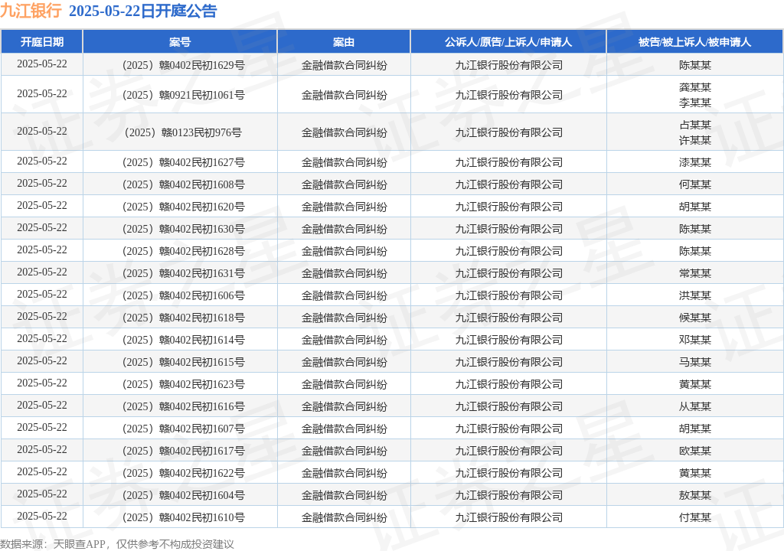This screenshot has width=784, height=551.
Task: Click the date cell in the 1610号 row
Action: (42, 516)
